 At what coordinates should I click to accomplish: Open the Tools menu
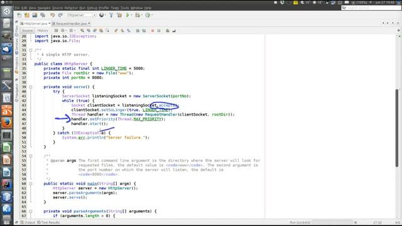(x=124, y=8)
